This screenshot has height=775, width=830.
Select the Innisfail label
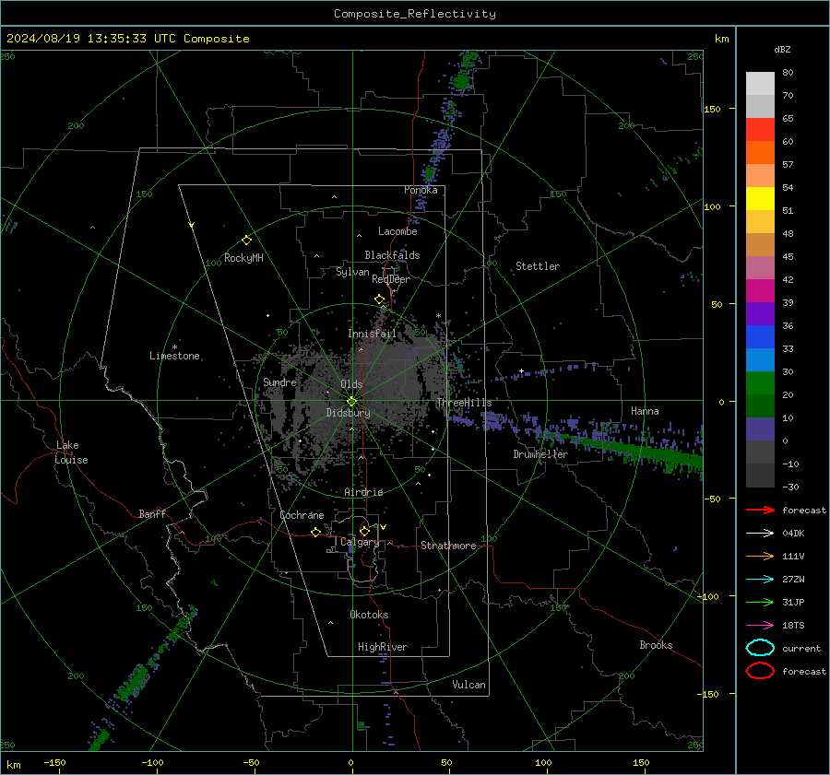[x=372, y=334]
